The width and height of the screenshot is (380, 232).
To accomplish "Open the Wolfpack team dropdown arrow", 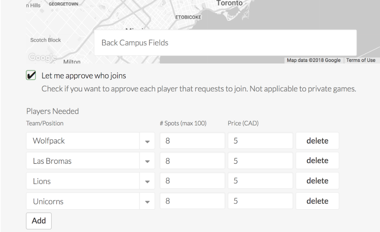I will (147, 141).
